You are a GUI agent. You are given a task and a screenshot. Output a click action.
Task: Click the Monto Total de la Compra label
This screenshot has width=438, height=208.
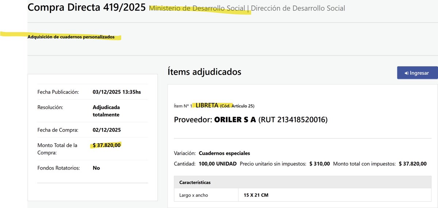[57, 149]
